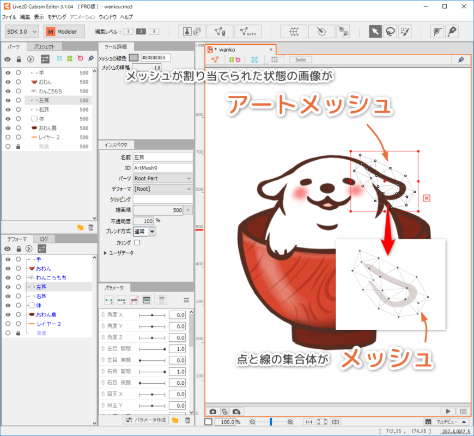Click the snapshot camera icon below canvas
This screenshot has height=436, width=474.
[213, 411]
